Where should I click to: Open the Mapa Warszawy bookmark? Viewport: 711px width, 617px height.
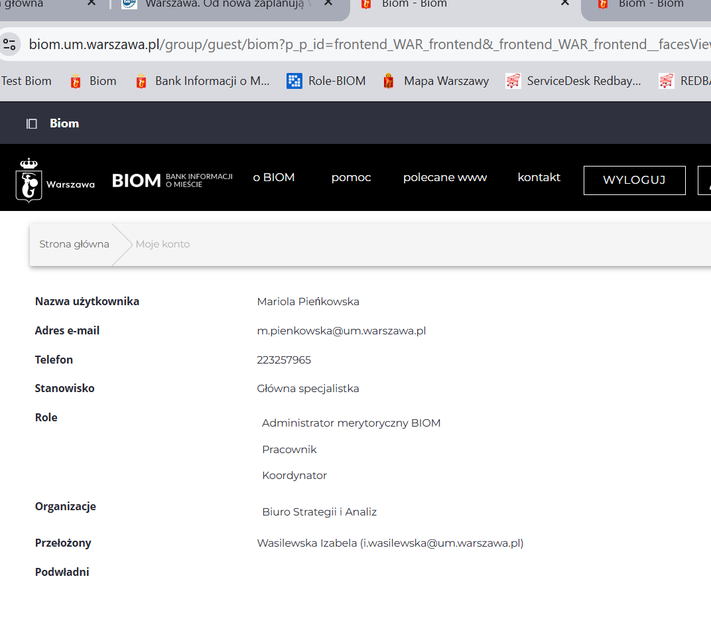pyautogui.click(x=436, y=81)
